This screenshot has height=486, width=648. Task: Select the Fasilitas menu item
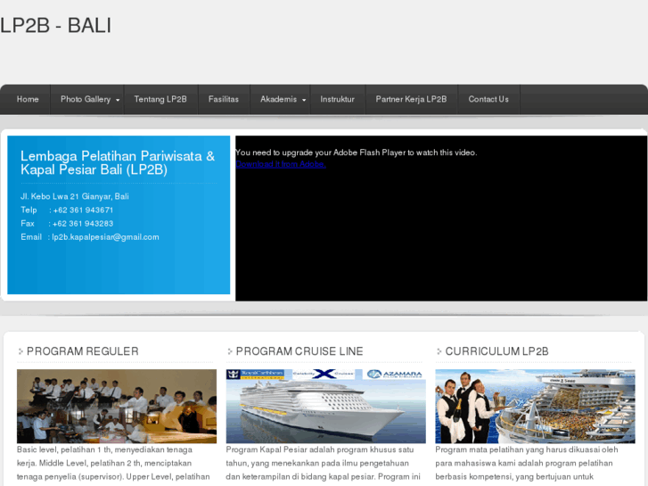click(224, 99)
